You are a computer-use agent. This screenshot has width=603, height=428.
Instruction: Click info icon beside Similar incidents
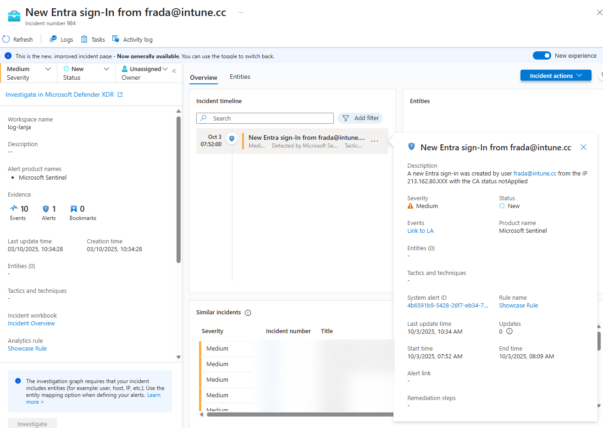(248, 313)
